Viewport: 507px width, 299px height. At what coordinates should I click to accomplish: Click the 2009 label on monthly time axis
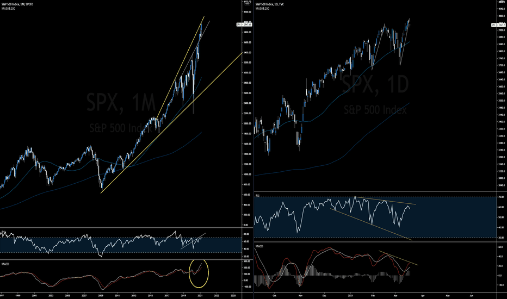point(101,295)
